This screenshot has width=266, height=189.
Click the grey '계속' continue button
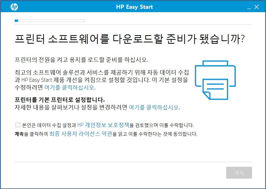pos(239,173)
